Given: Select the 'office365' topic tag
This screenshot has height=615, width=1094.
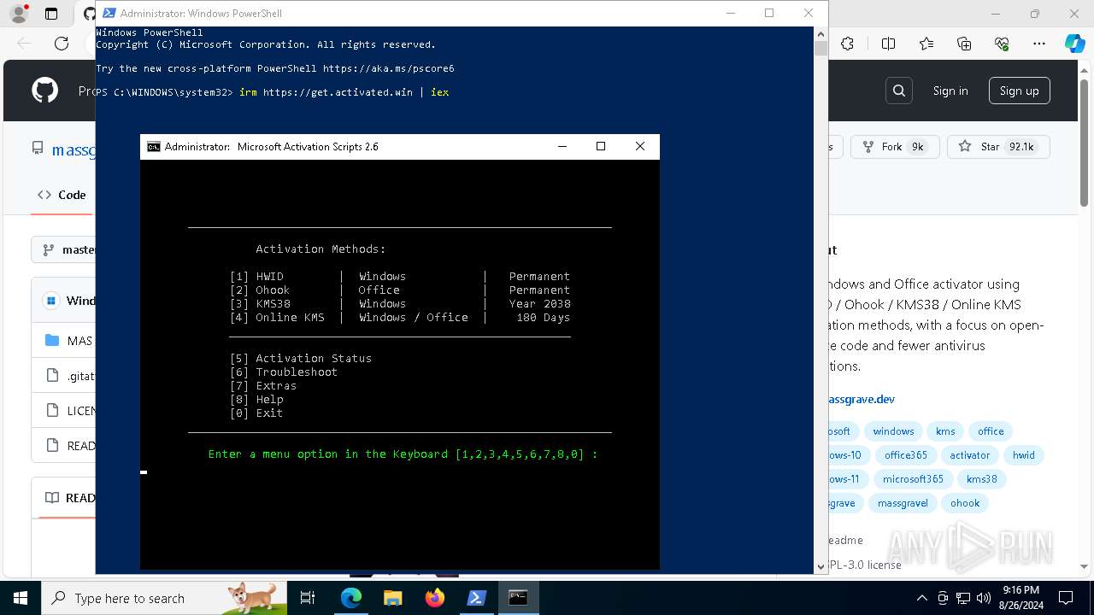Looking at the screenshot, I should (x=905, y=455).
